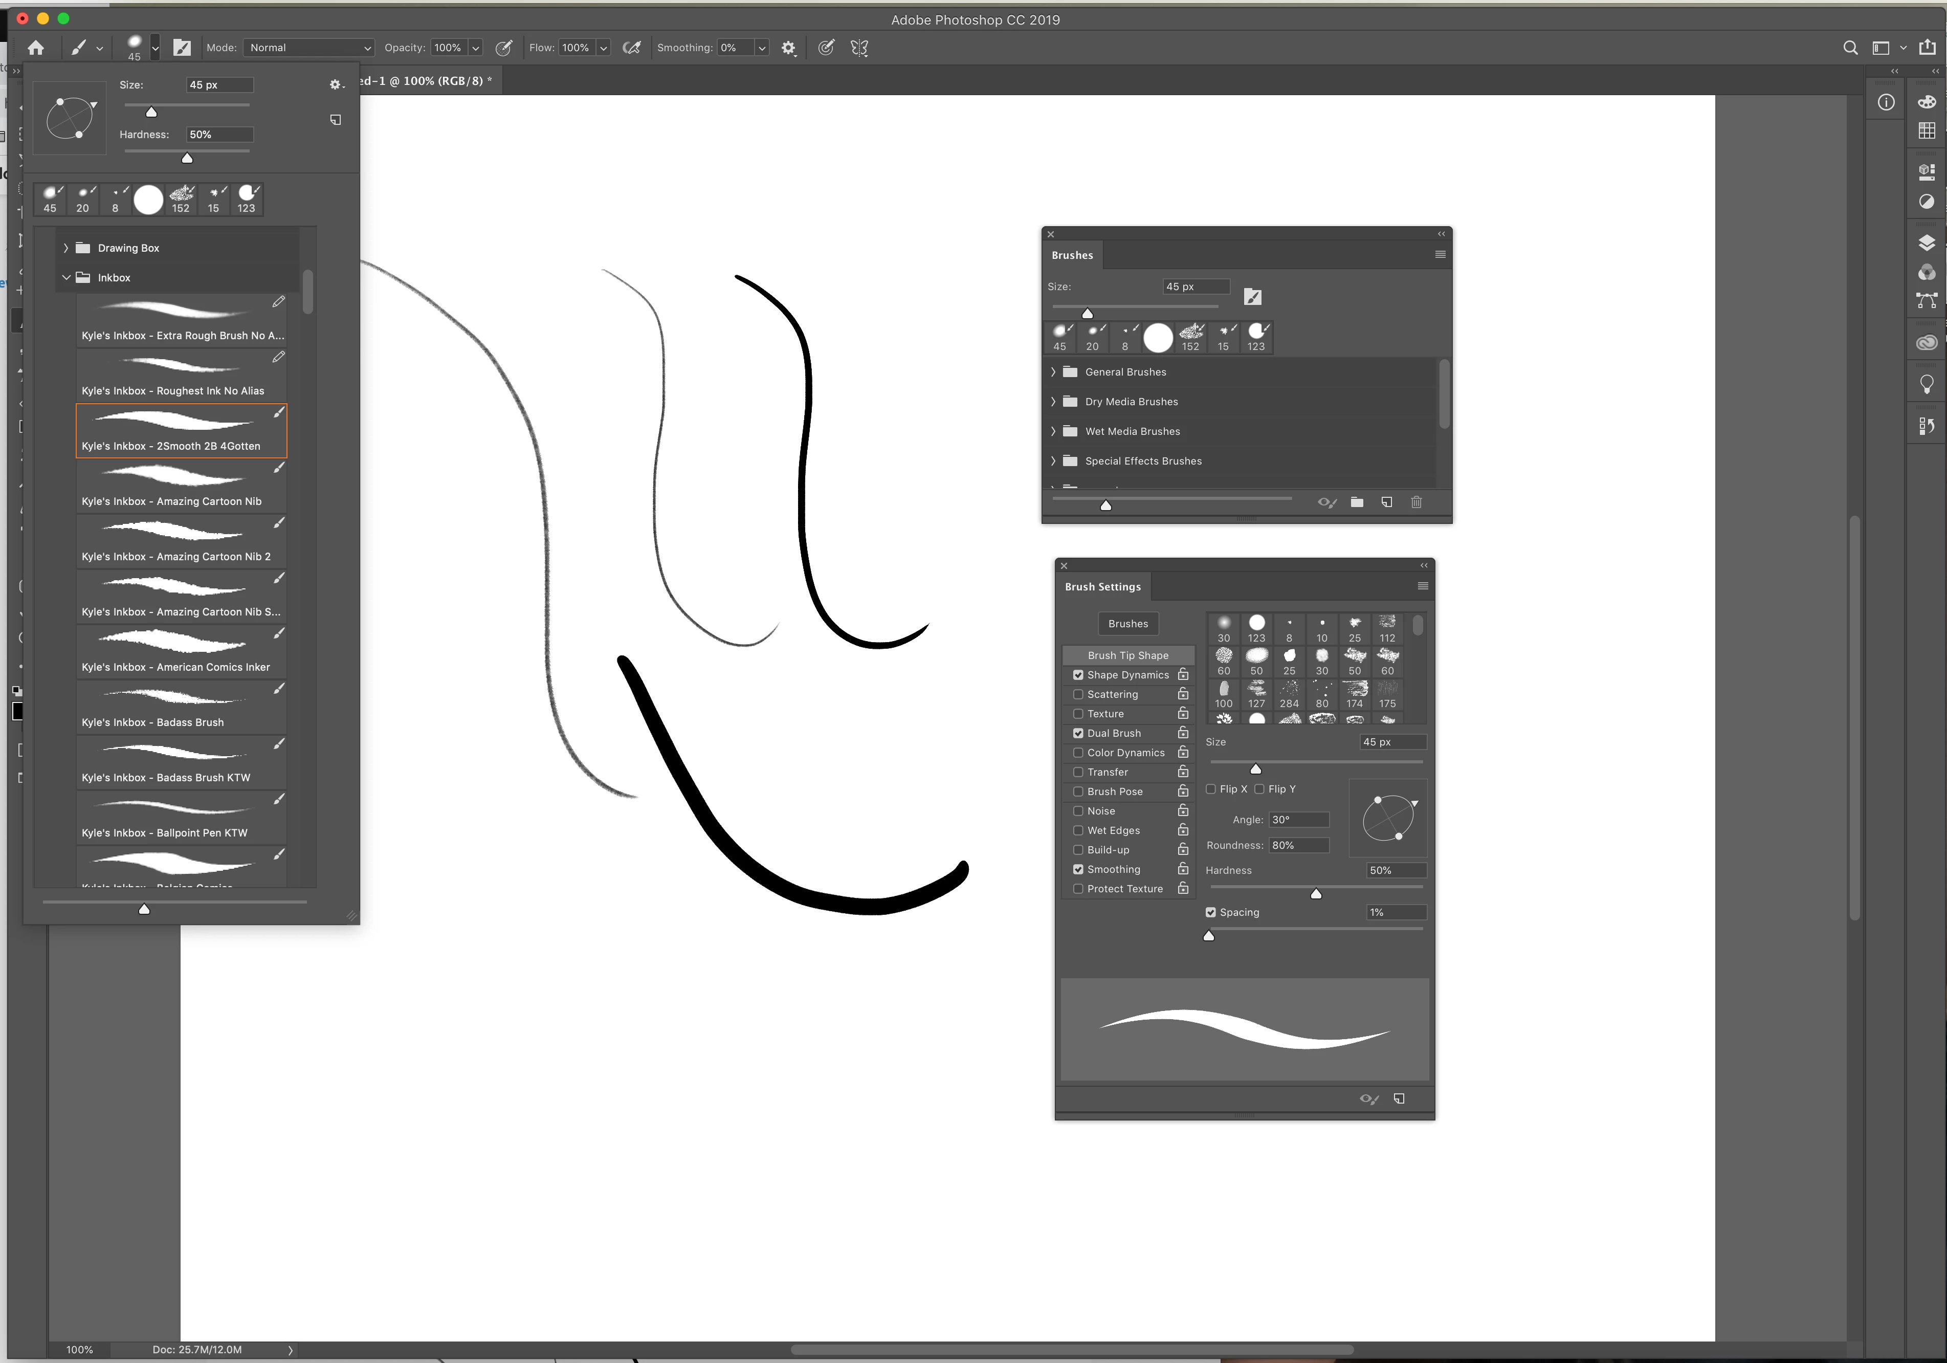Select the Brush Tip Shape section
Image resolution: width=1947 pixels, height=1363 pixels.
pyautogui.click(x=1127, y=655)
